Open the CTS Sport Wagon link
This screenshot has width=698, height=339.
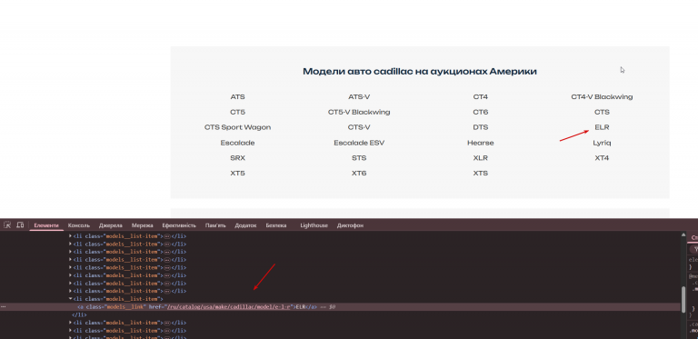coord(238,127)
